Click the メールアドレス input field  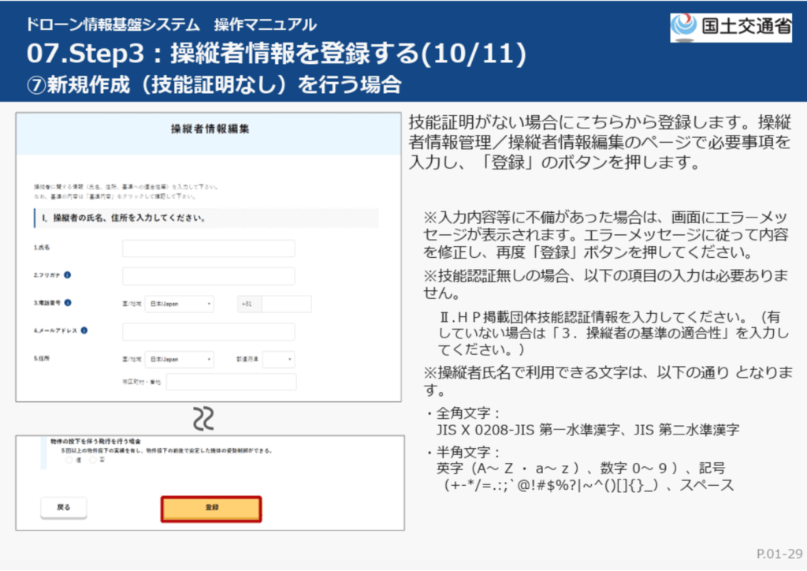coord(208,331)
